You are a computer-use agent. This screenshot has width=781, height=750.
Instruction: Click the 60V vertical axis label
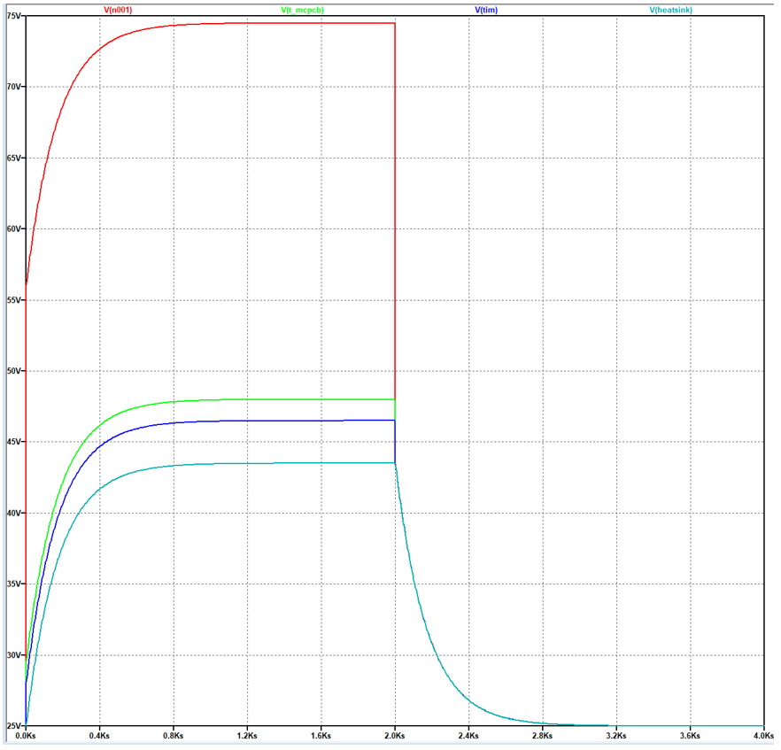tap(13, 228)
